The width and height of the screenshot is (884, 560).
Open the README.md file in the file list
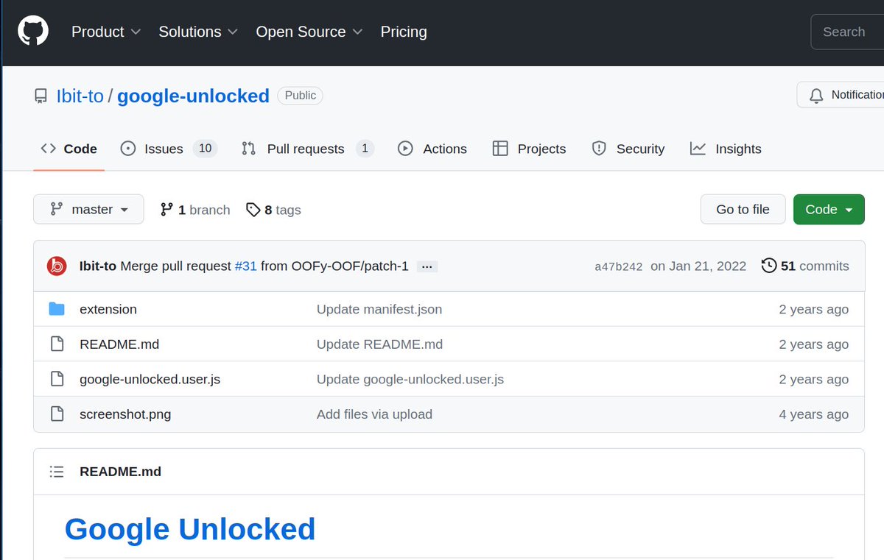point(119,344)
